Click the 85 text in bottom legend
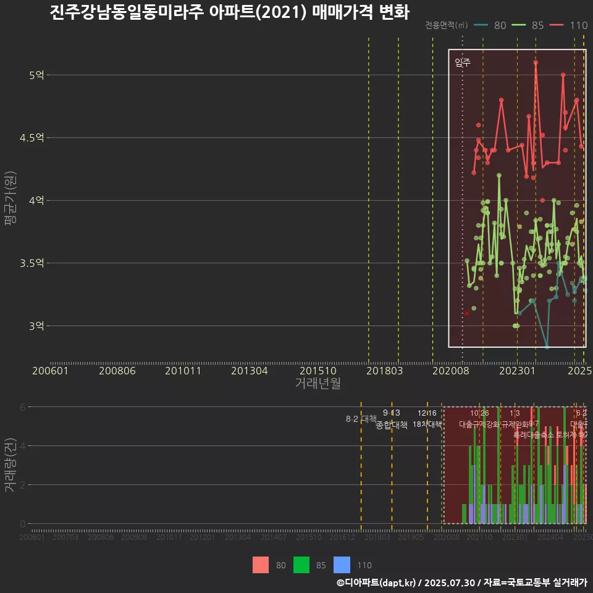The height and width of the screenshot is (593, 593). [x=321, y=565]
